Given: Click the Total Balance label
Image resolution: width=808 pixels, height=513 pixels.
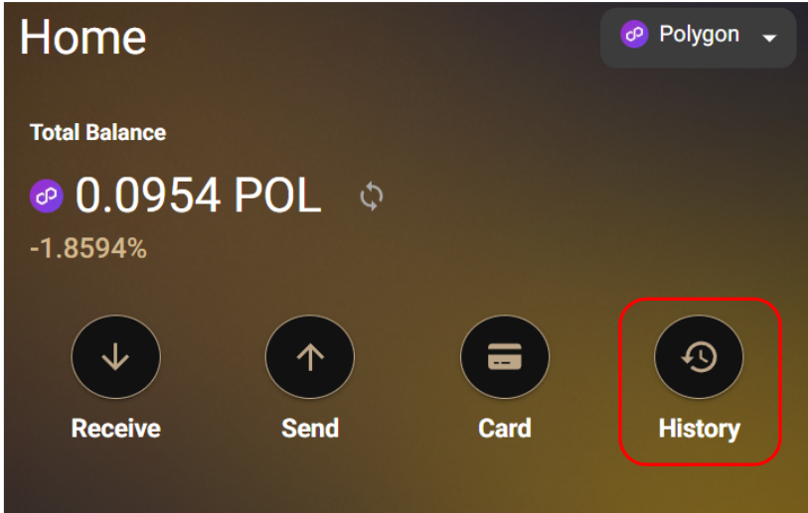Looking at the screenshot, I should pyautogui.click(x=98, y=132).
